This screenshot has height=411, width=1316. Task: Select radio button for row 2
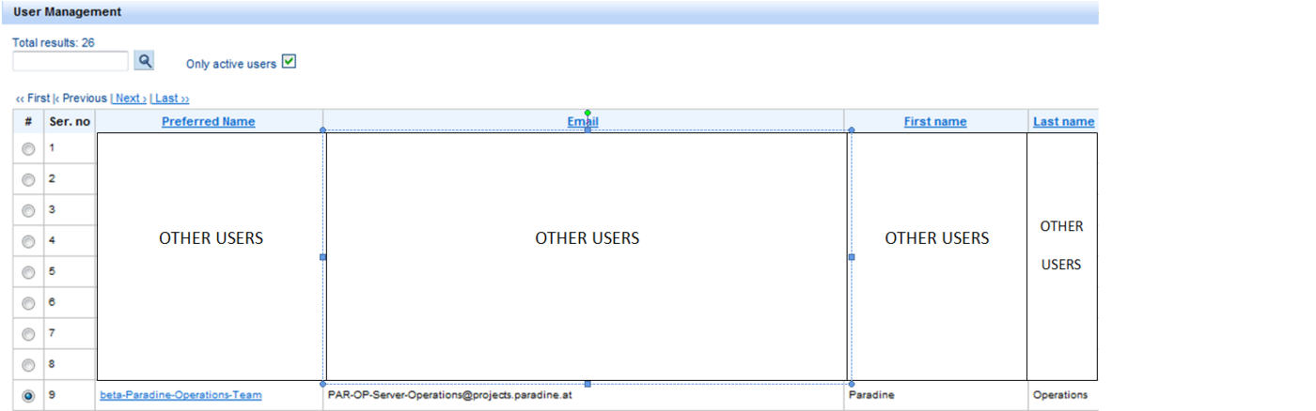pyautogui.click(x=28, y=179)
